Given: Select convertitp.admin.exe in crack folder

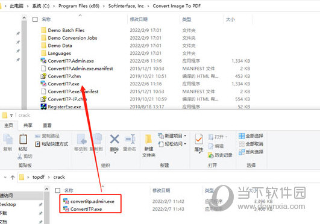Looking at the screenshot, I should point(89,201).
